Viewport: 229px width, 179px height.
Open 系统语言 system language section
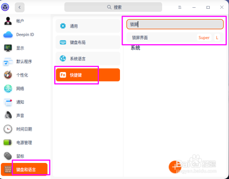pos(88,59)
